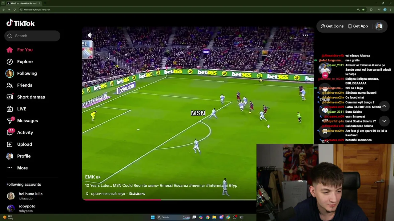Image resolution: width=394 pixels, height=221 pixels.
Task: Open the Upload page
Action: pyautogui.click(x=19, y=144)
